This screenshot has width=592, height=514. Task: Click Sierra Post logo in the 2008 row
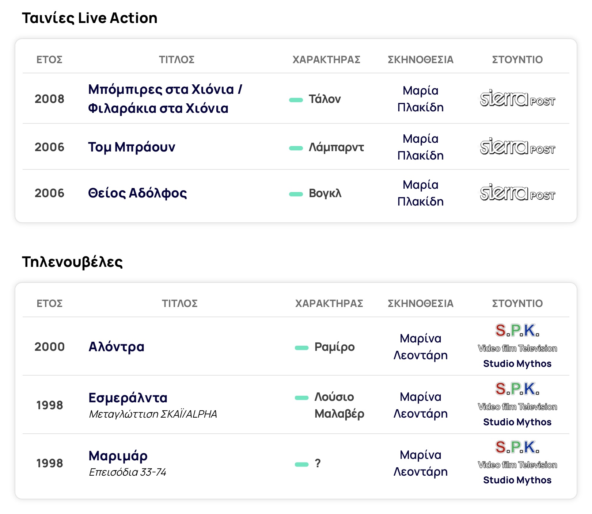click(x=517, y=99)
